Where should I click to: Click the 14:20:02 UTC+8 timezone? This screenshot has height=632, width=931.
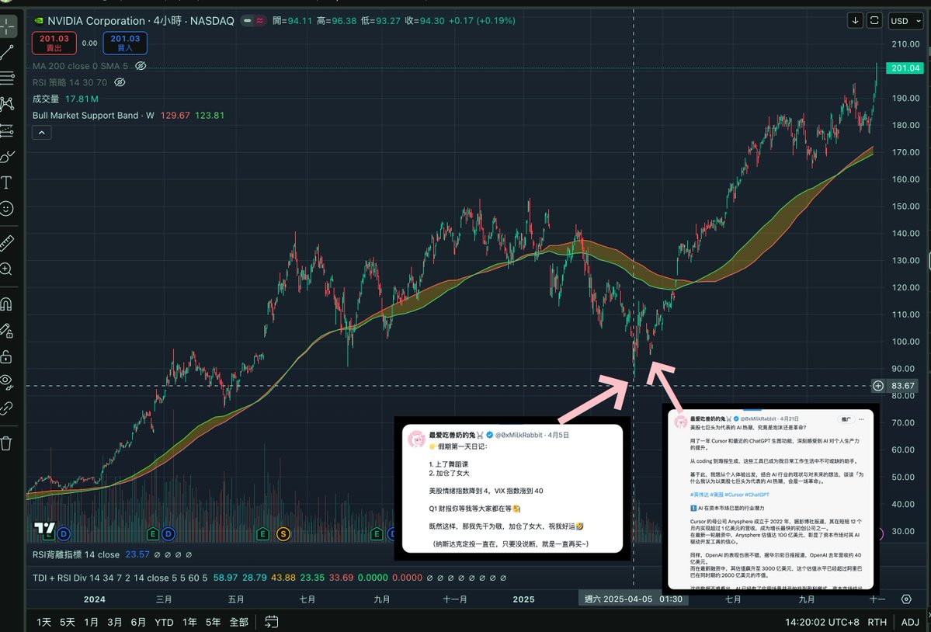click(x=822, y=622)
